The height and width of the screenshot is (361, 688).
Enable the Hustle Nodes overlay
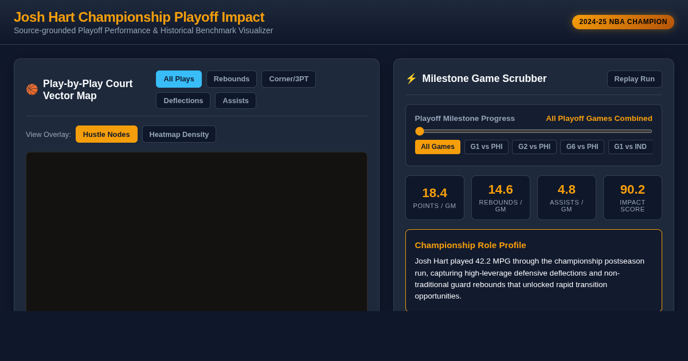tap(107, 134)
